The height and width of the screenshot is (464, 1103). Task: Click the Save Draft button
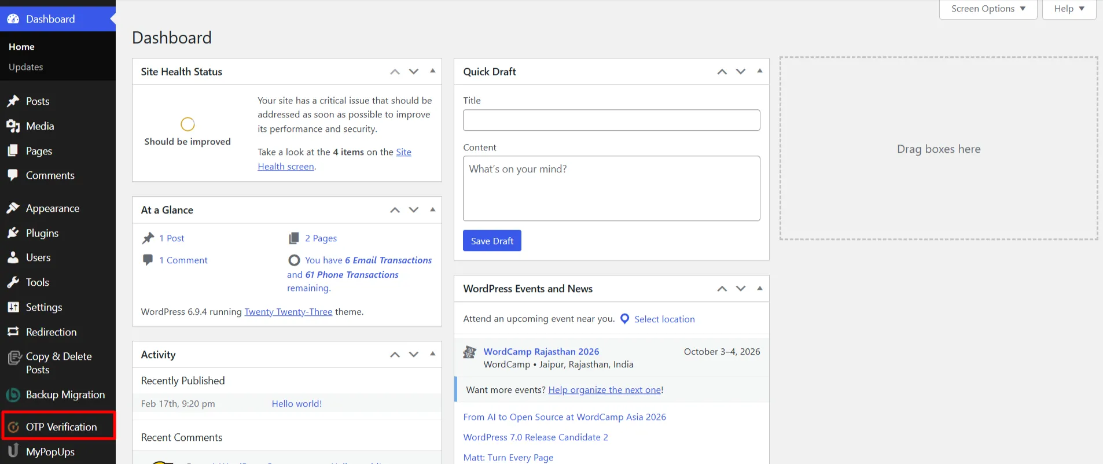pyautogui.click(x=492, y=241)
